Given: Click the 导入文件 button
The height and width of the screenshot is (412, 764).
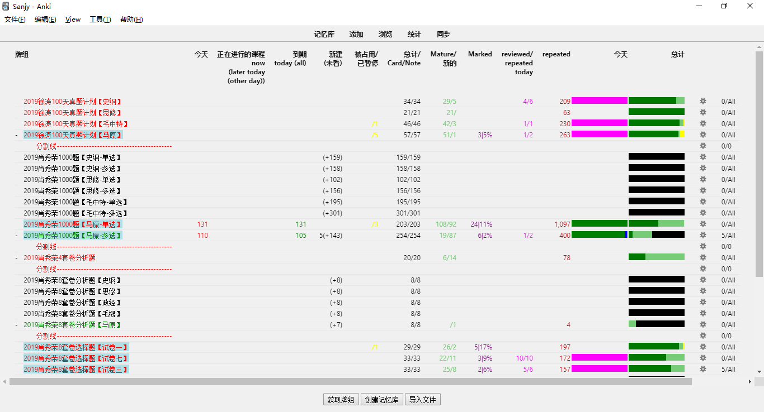Looking at the screenshot, I should (x=423, y=400).
